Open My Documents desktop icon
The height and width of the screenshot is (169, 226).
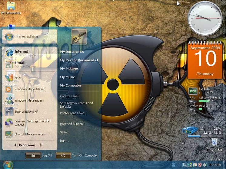coord(11,8)
